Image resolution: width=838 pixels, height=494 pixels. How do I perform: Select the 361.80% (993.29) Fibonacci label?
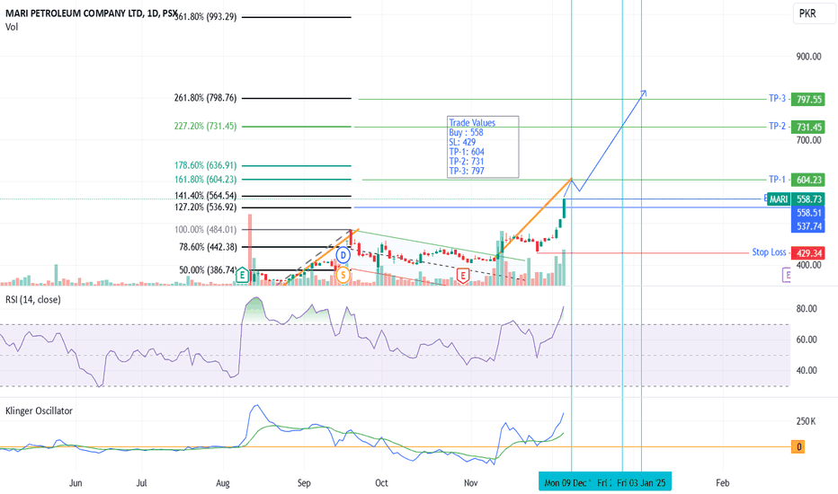(x=206, y=17)
